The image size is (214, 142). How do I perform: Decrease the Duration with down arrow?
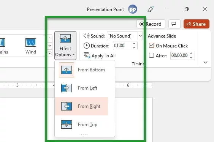[134, 47]
